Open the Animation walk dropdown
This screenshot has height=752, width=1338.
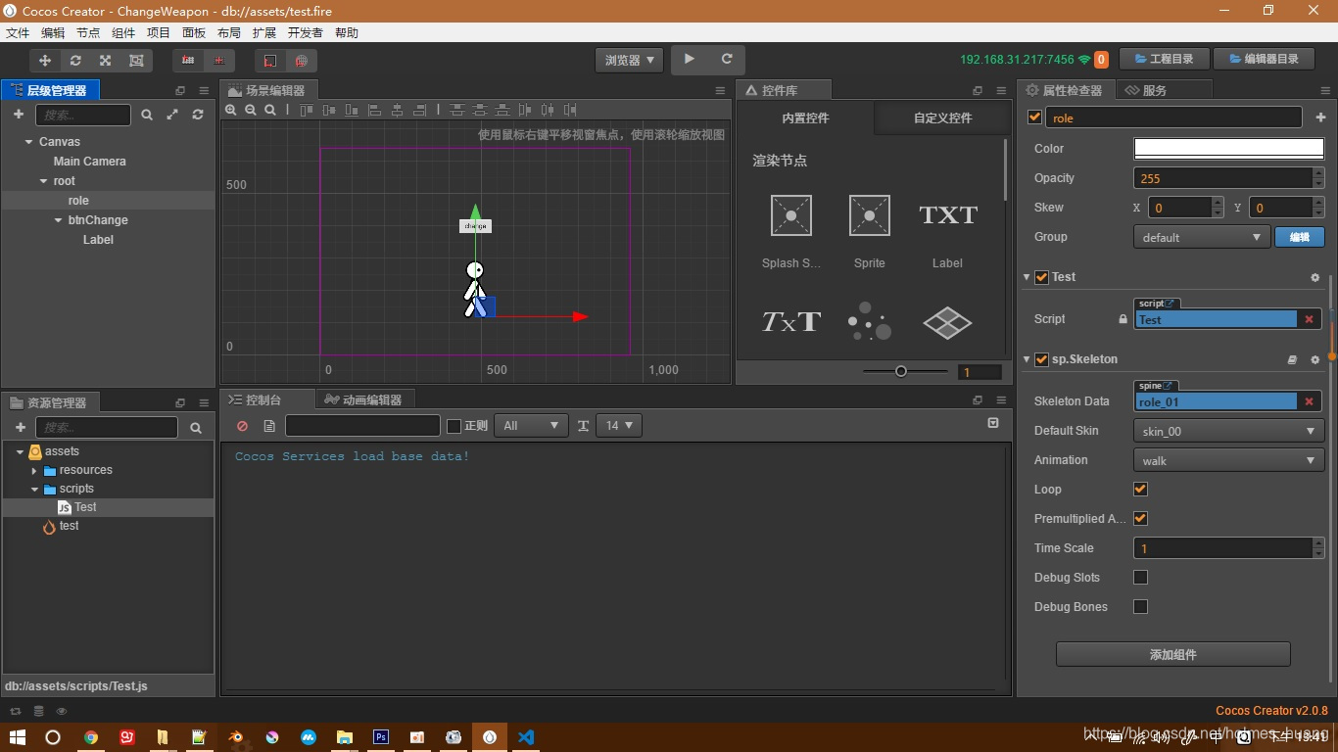point(1229,460)
